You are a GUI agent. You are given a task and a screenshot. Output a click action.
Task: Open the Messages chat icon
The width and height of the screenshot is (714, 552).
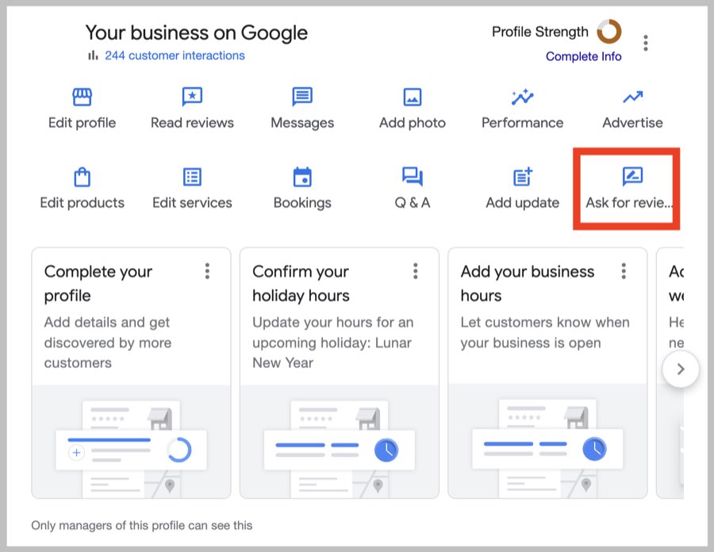click(x=302, y=97)
